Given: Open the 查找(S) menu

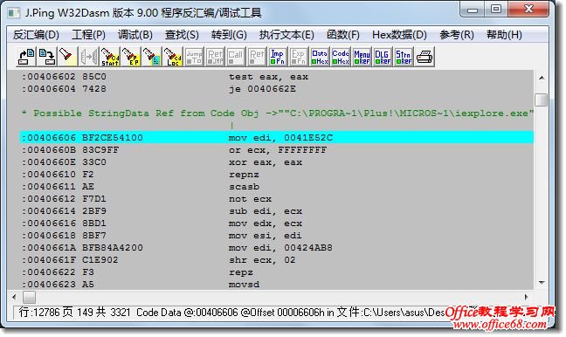Looking at the screenshot, I should tap(182, 35).
